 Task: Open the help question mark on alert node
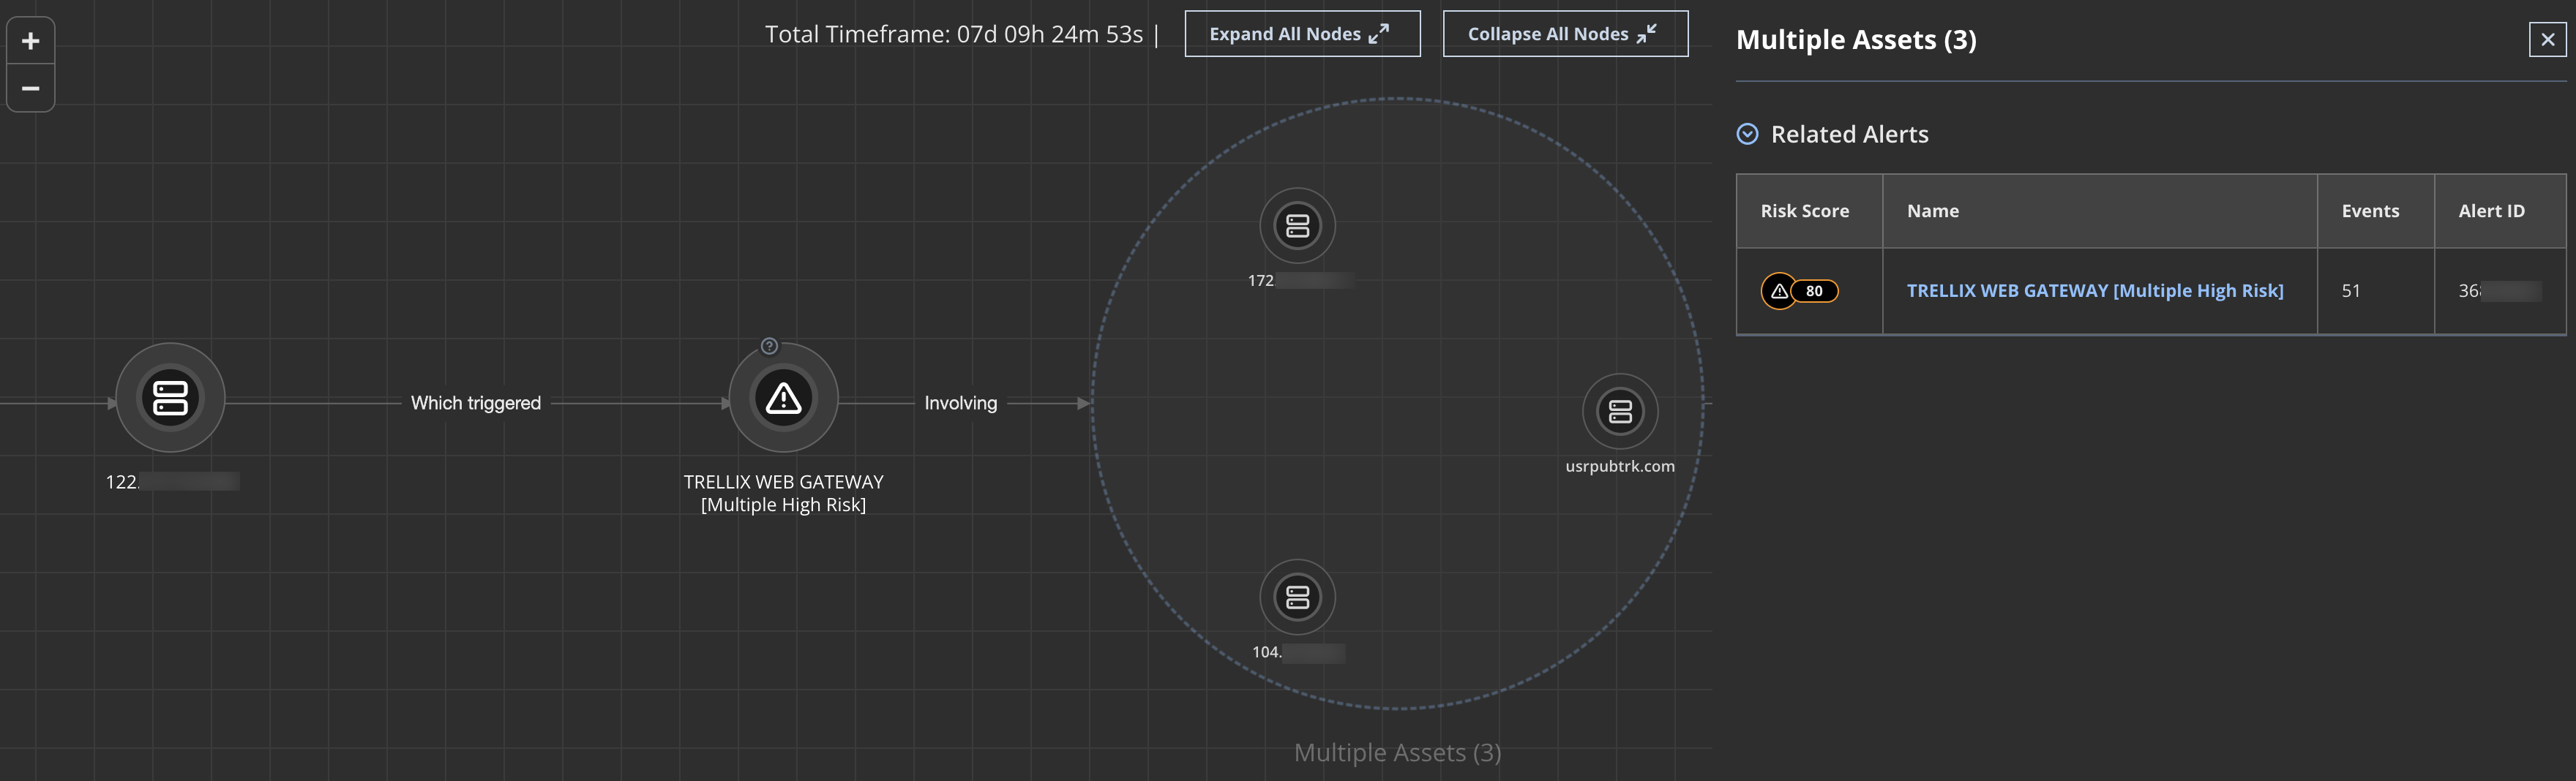pyautogui.click(x=769, y=347)
